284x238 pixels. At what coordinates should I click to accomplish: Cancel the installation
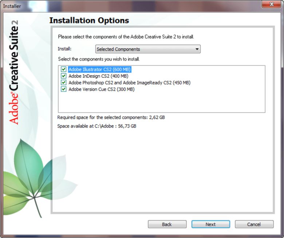click(x=254, y=224)
